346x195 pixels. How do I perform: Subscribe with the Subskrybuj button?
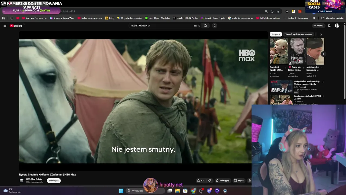(54, 181)
